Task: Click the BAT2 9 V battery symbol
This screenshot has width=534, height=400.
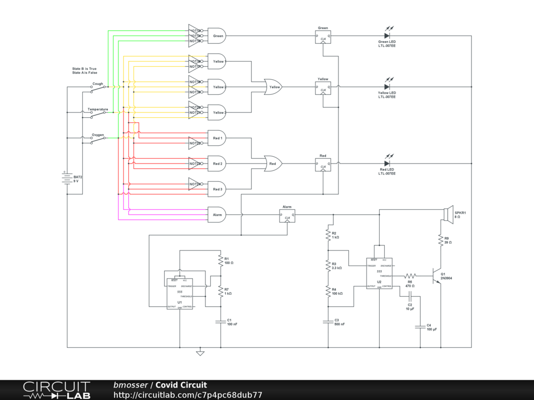Action: click(67, 179)
